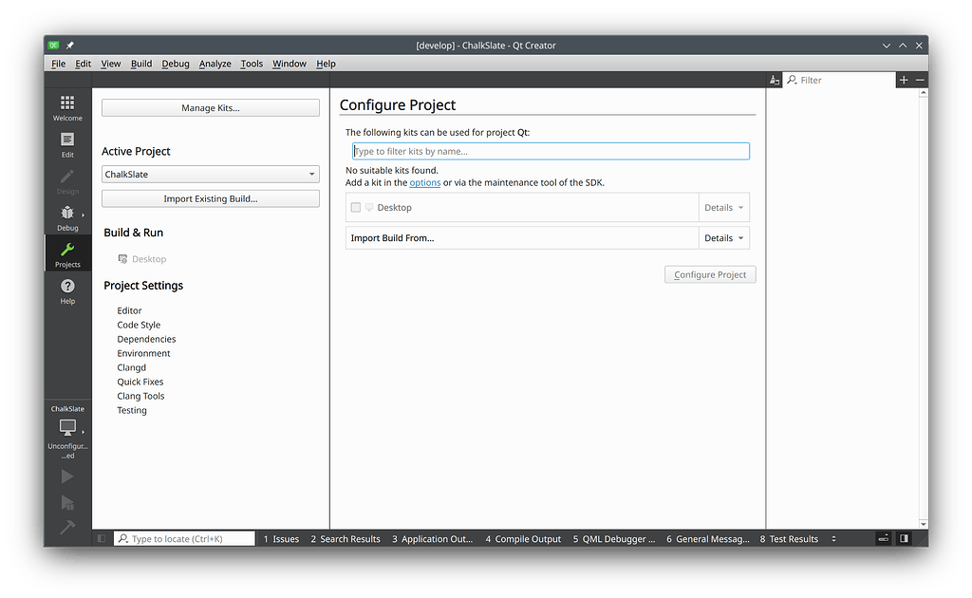
Task: Open the Compile Output pane tab
Action: 523,539
